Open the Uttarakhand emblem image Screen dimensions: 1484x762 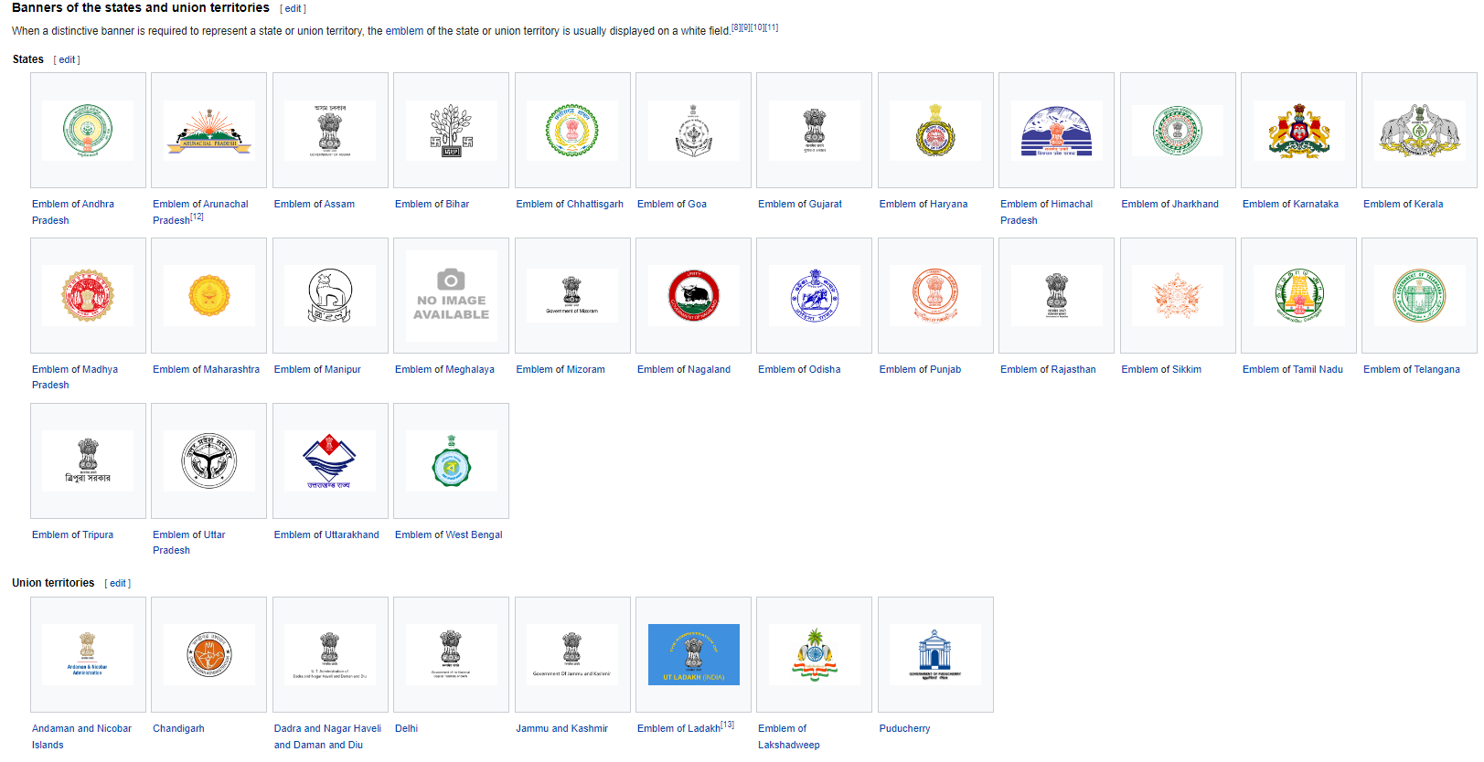click(330, 461)
